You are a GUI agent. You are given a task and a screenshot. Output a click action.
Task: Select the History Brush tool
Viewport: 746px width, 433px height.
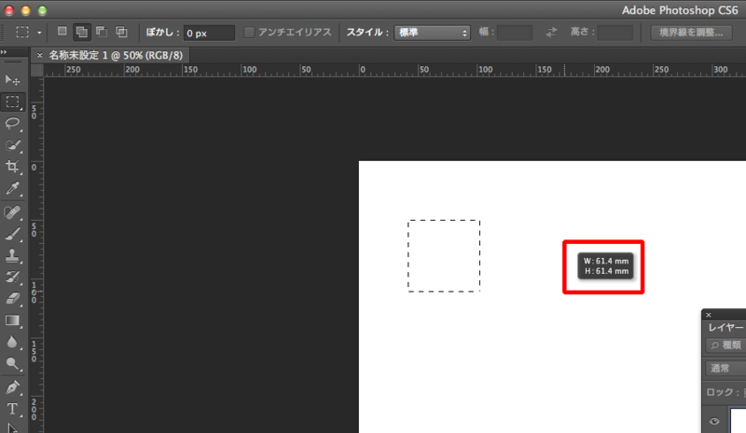(12, 277)
